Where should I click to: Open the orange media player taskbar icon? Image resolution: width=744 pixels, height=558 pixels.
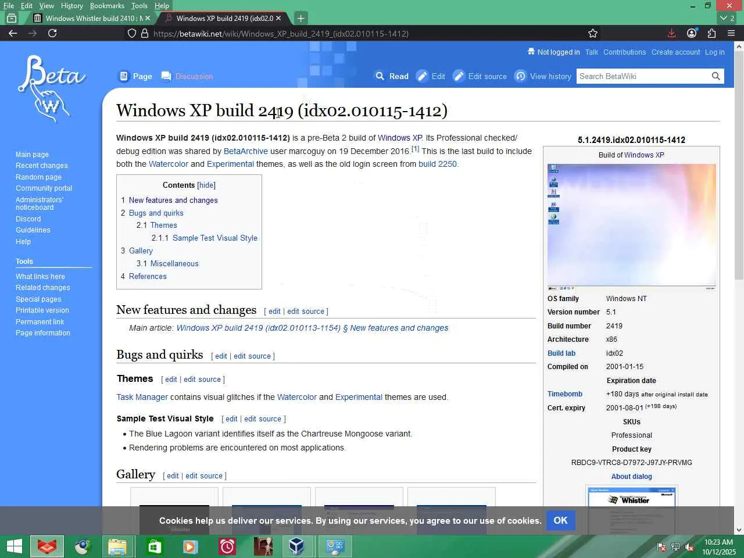190,546
